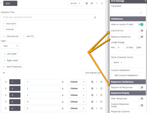Click Add Javascript button
This screenshot has height=113, width=147.
11,36
